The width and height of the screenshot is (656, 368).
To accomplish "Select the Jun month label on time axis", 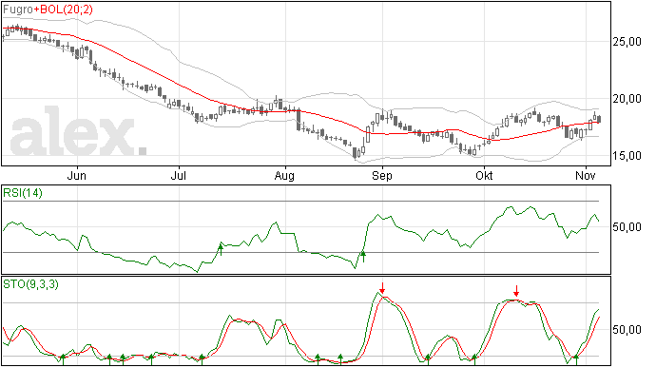I will pos(77,175).
